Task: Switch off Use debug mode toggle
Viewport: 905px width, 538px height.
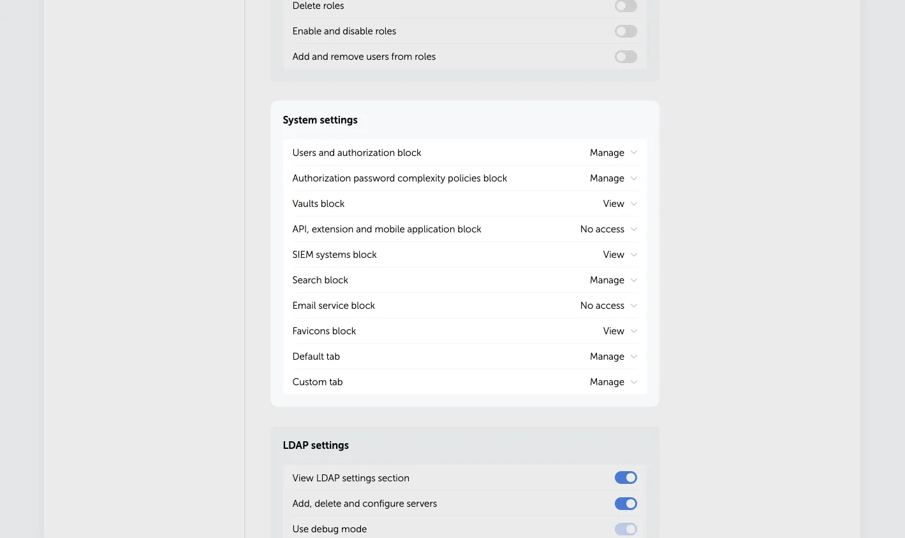Action: 626,529
